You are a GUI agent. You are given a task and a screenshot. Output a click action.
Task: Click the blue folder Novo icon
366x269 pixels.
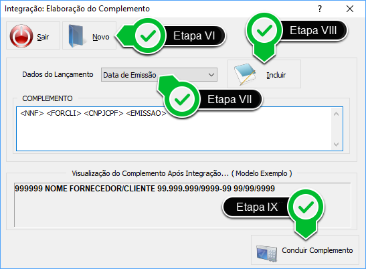point(76,35)
